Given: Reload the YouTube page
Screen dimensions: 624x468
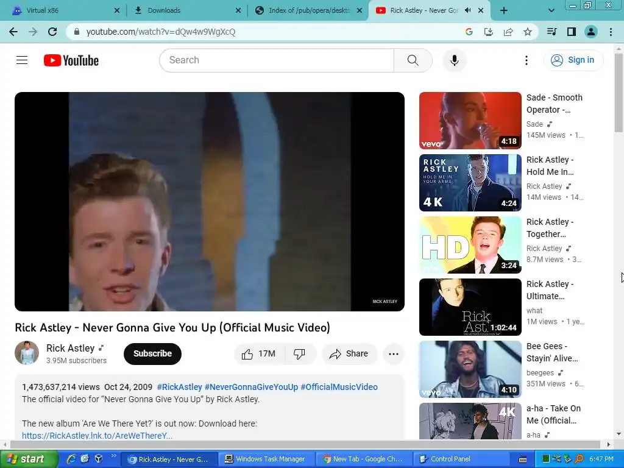Looking at the screenshot, I should tap(52, 32).
